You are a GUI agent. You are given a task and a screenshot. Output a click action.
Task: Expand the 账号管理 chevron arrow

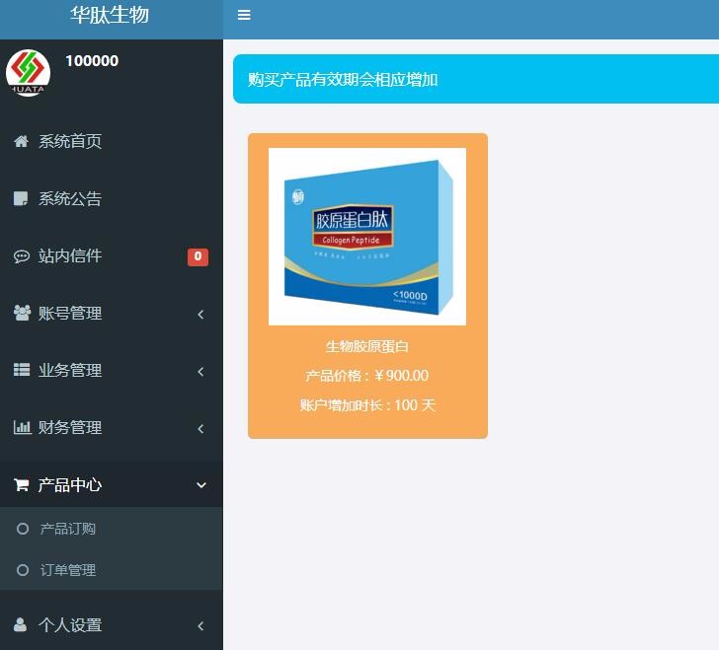200,314
